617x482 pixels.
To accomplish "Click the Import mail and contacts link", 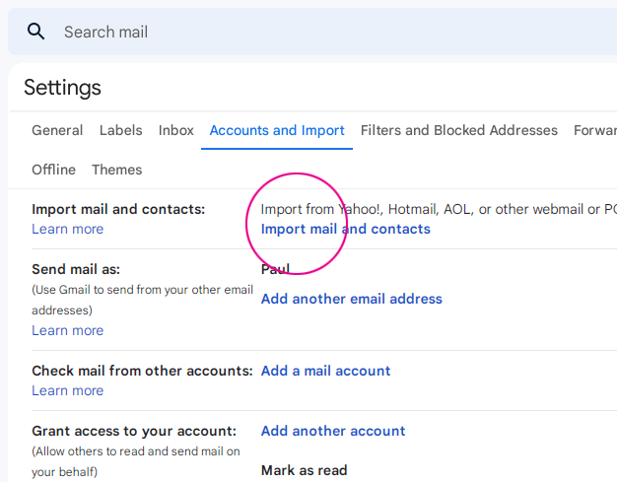I will coord(346,229).
